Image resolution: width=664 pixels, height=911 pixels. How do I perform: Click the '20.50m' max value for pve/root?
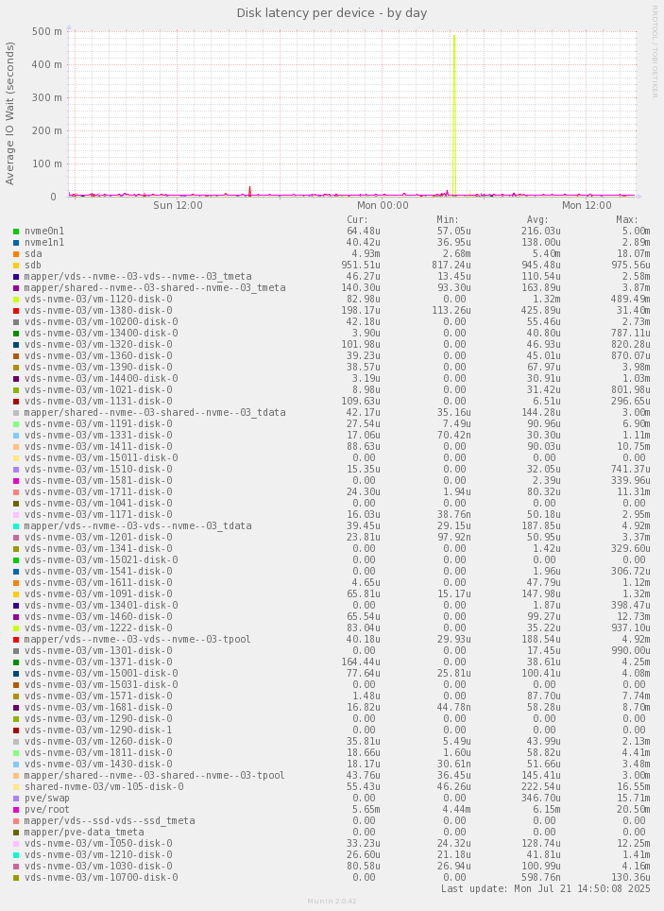point(634,810)
